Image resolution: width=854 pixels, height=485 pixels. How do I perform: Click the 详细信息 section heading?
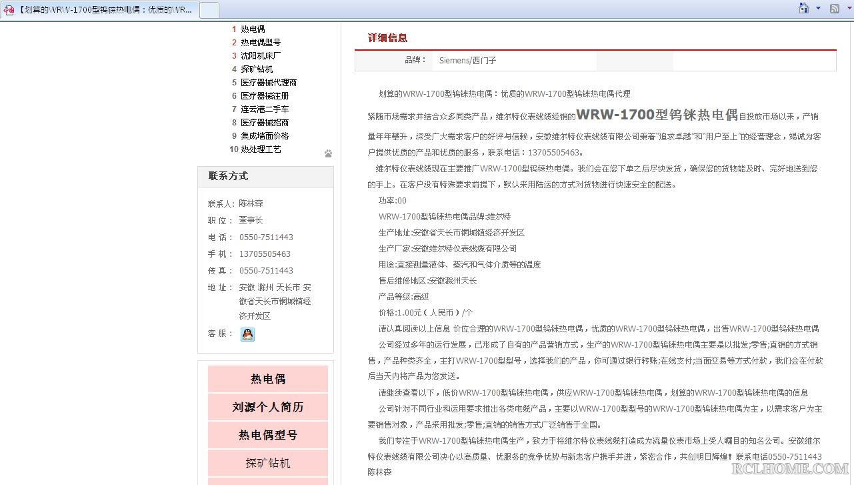click(387, 38)
